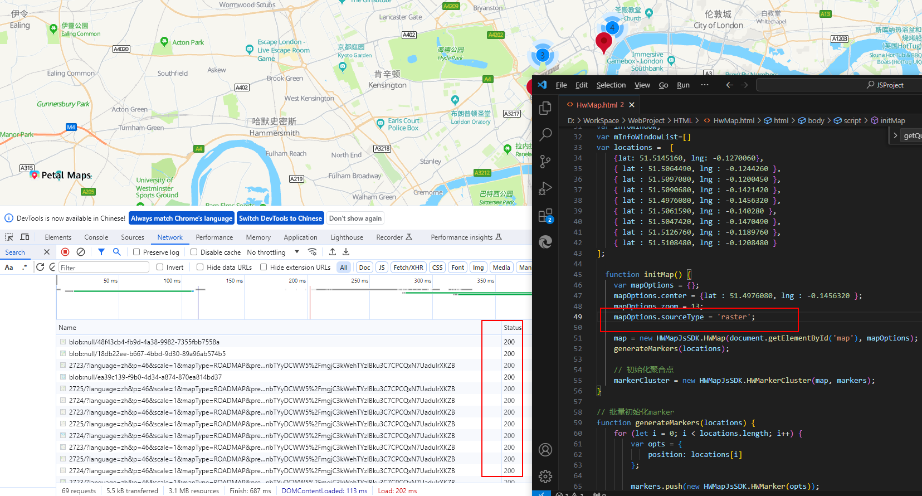Open VS Code Manage gear menu
922x496 pixels.
[x=545, y=476]
